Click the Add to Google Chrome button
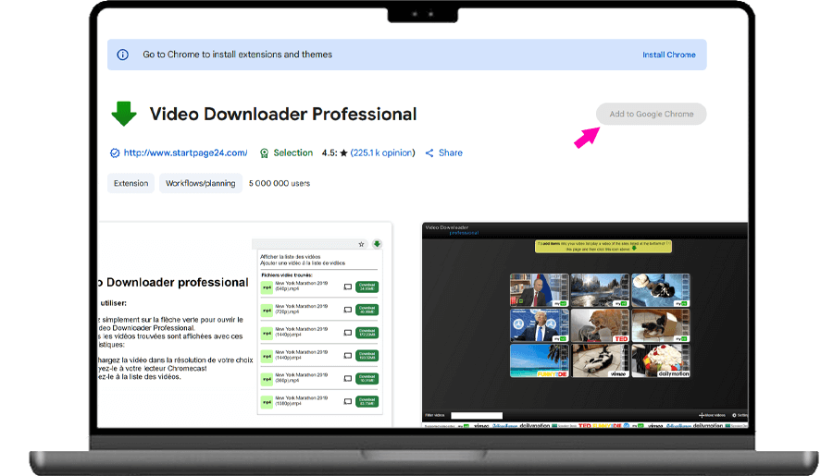The height and width of the screenshot is (476, 833). click(652, 114)
